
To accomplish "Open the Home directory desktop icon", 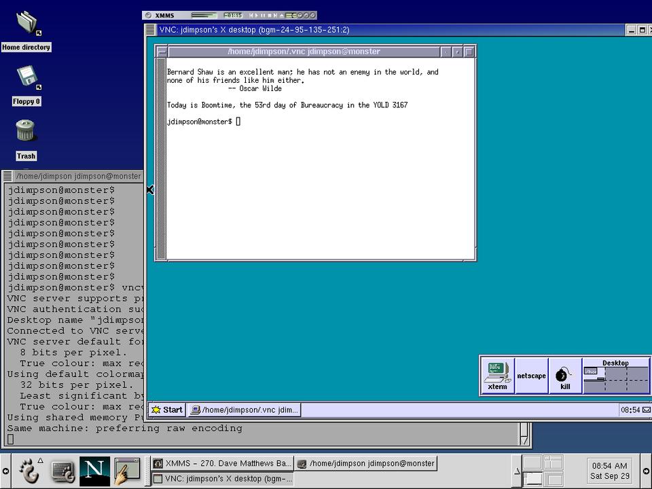I will [x=26, y=23].
